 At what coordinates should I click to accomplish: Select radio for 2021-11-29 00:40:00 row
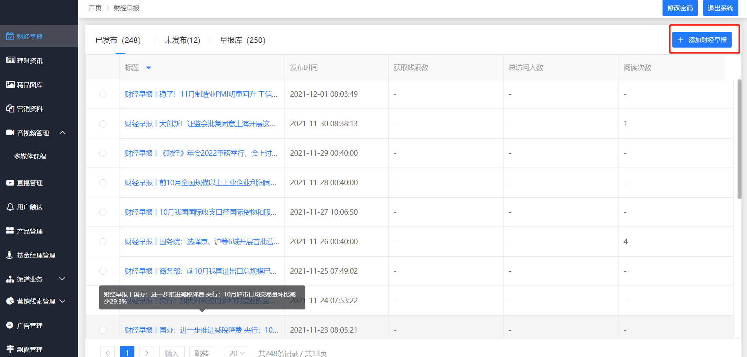103,153
